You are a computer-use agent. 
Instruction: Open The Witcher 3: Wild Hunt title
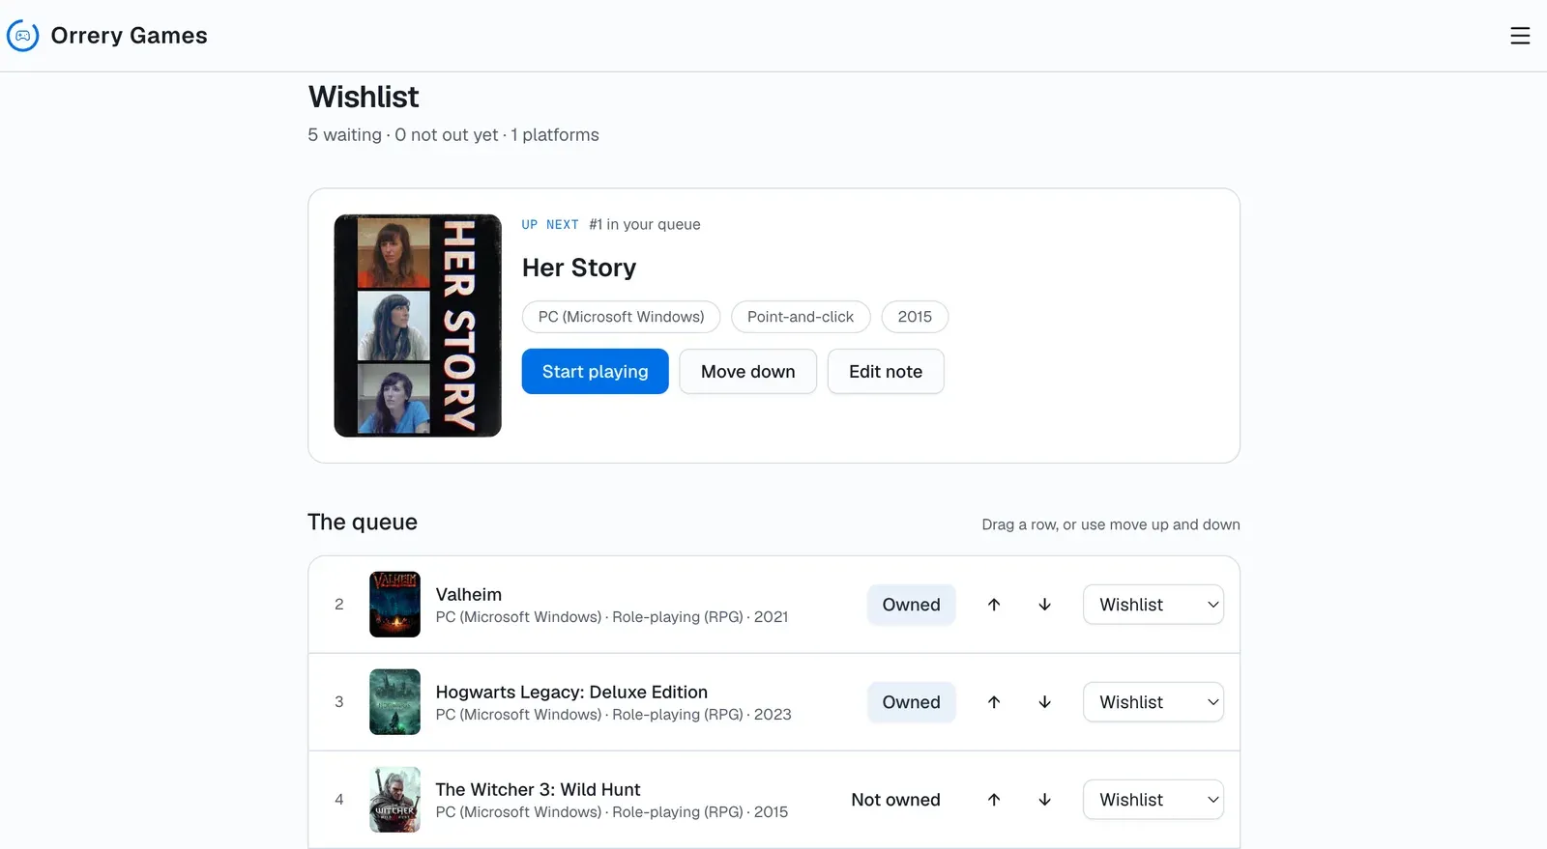(538, 789)
